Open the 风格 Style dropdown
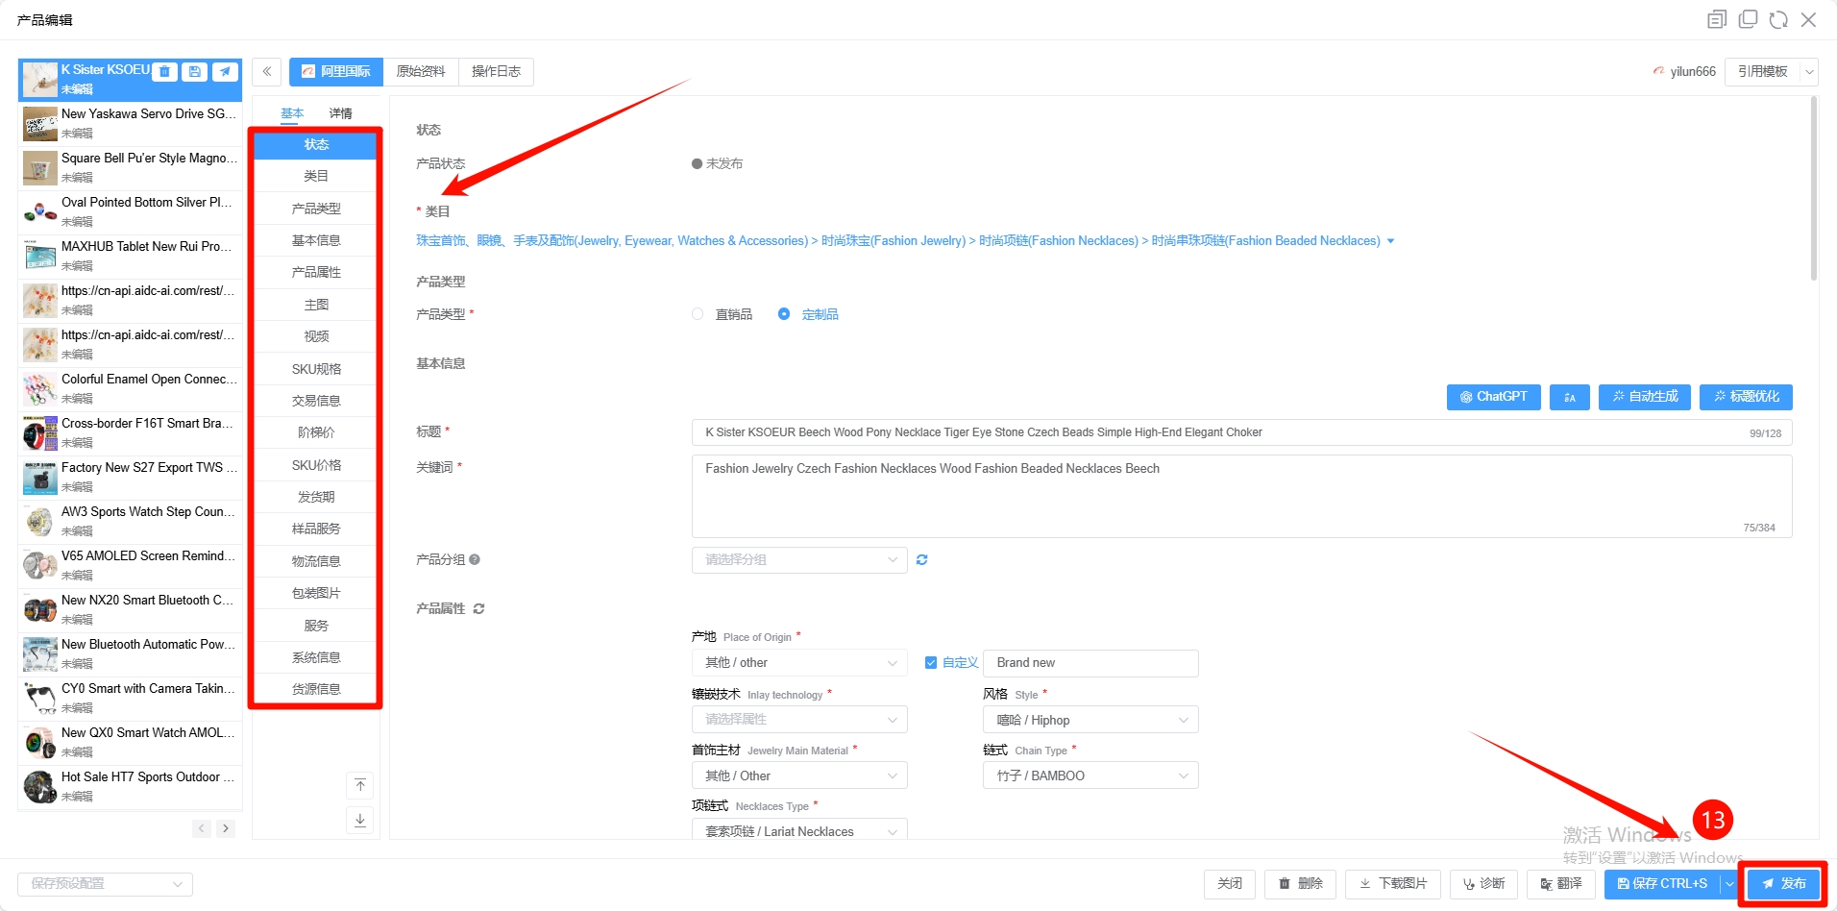Viewport: 1837px width, 911px height. pos(1090,720)
